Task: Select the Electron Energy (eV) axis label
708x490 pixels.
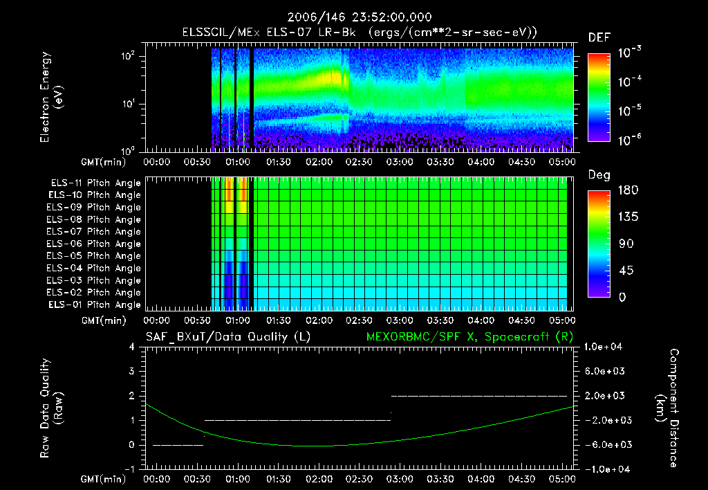Action: [51, 97]
